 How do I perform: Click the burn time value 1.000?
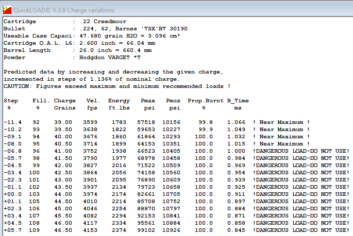pos(236,151)
